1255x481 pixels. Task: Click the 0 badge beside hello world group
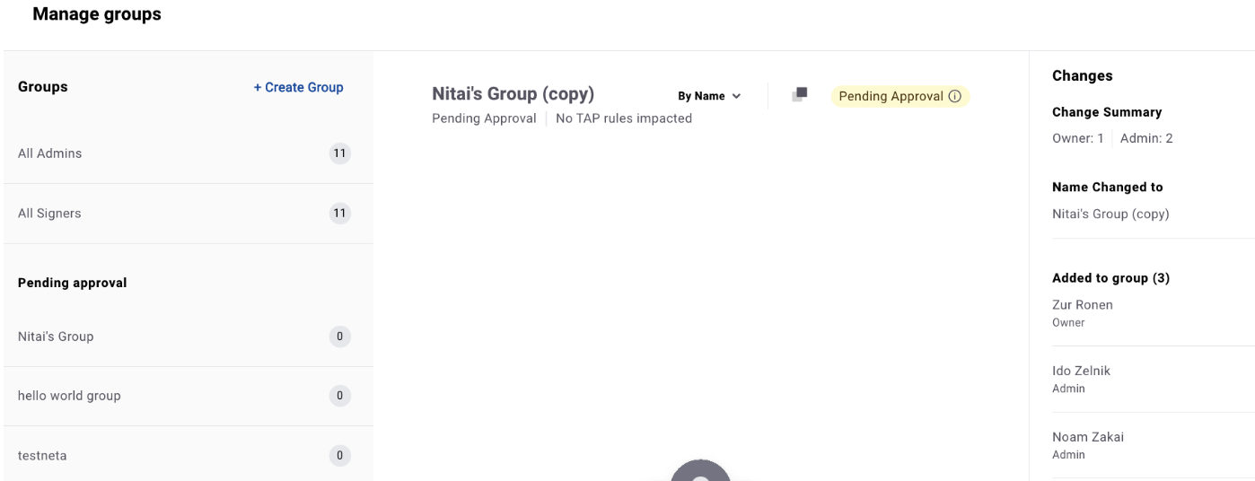pyautogui.click(x=339, y=396)
